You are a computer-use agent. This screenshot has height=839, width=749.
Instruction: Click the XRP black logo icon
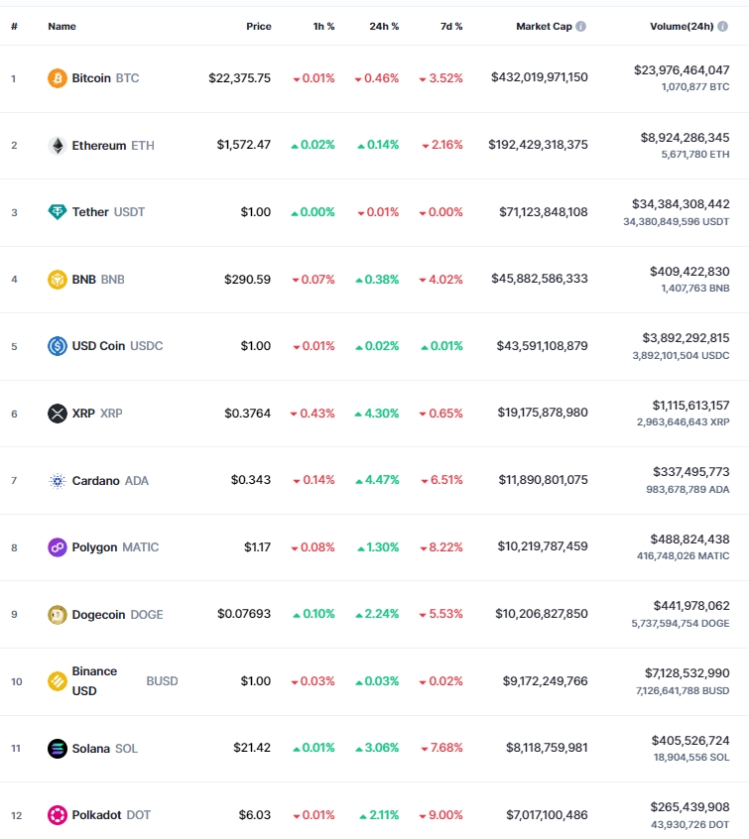[x=58, y=414]
